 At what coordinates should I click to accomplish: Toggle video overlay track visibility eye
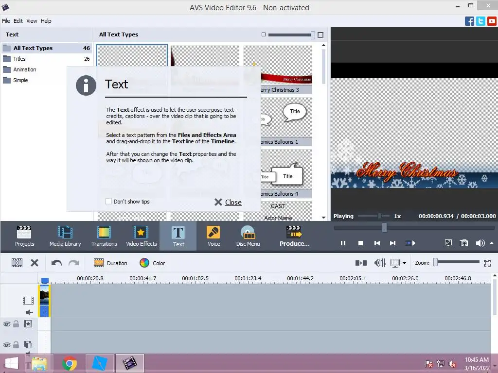(x=7, y=345)
